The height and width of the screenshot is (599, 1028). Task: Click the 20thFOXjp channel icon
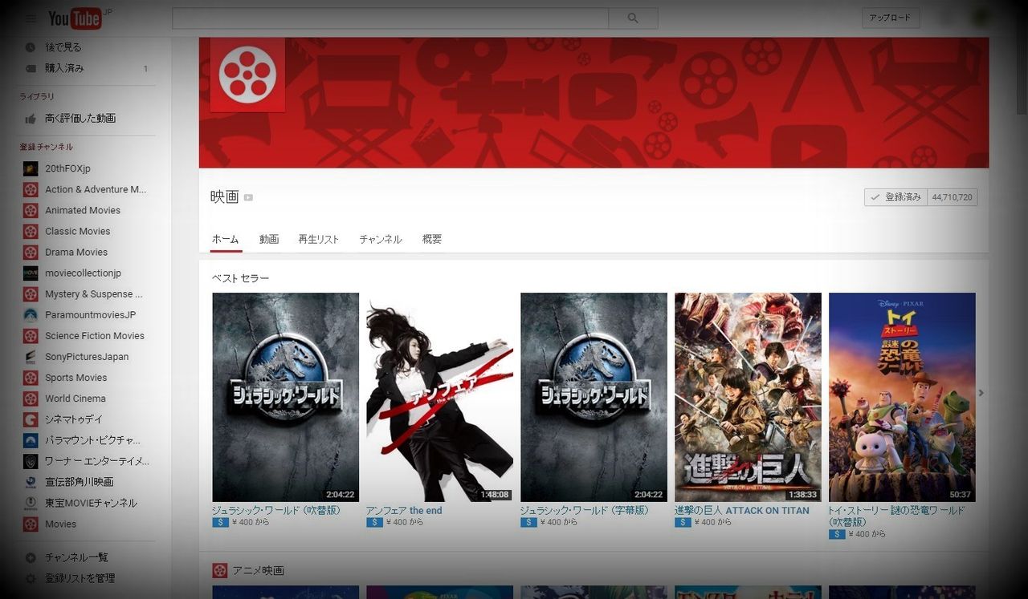tap(31, 168)
